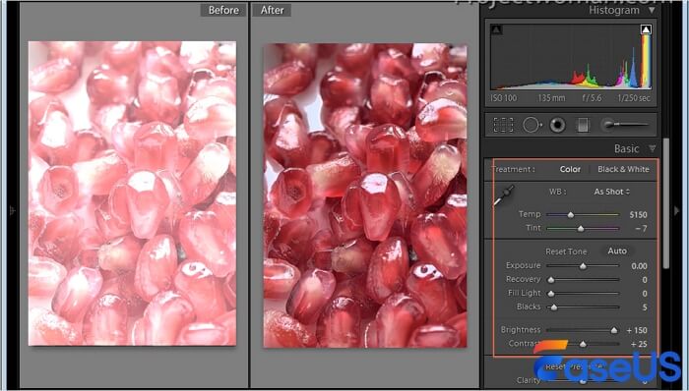Collapse the Histogram panel

(652, 10)
